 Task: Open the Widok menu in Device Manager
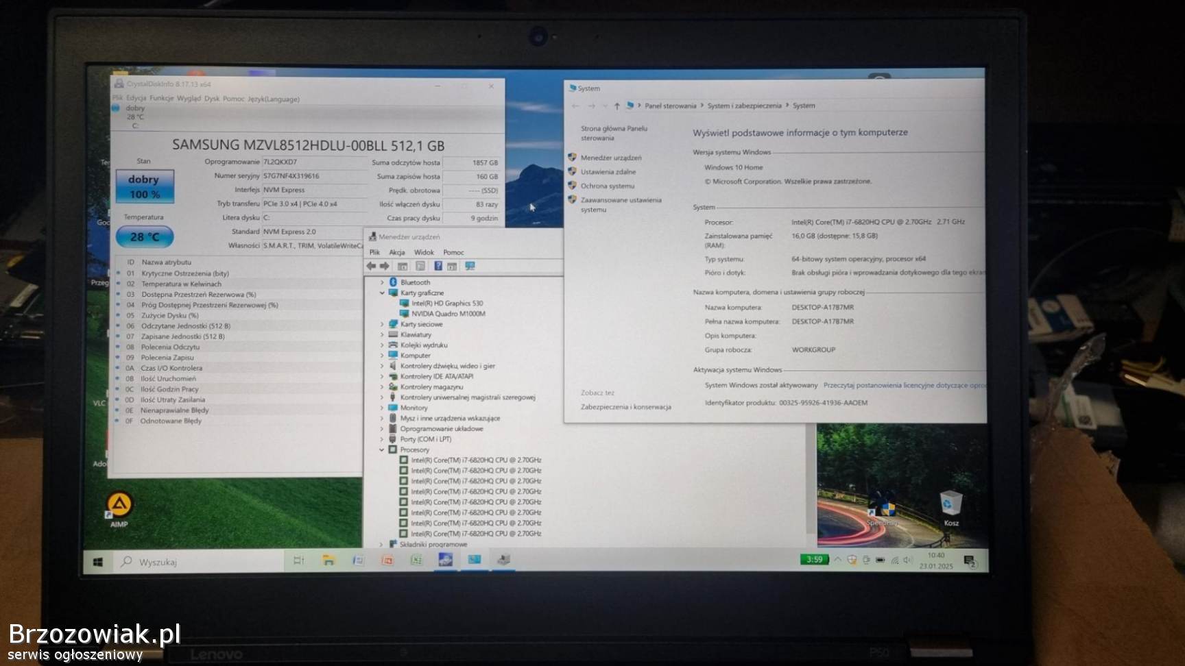(424, 252)
